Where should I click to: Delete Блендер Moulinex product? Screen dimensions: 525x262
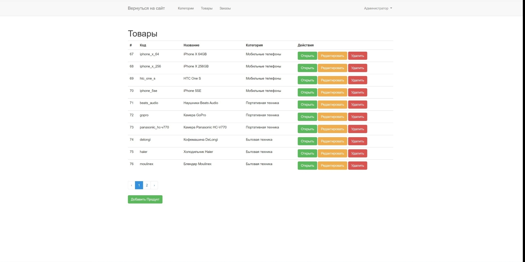[x=357, y=165]
